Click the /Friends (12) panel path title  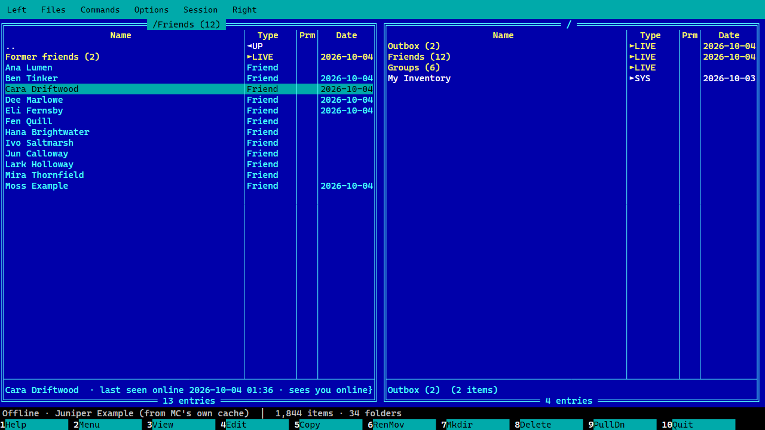186,24
